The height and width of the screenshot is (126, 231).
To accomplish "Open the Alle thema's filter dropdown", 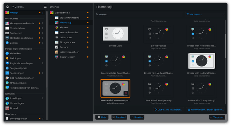I will point(205,15).
